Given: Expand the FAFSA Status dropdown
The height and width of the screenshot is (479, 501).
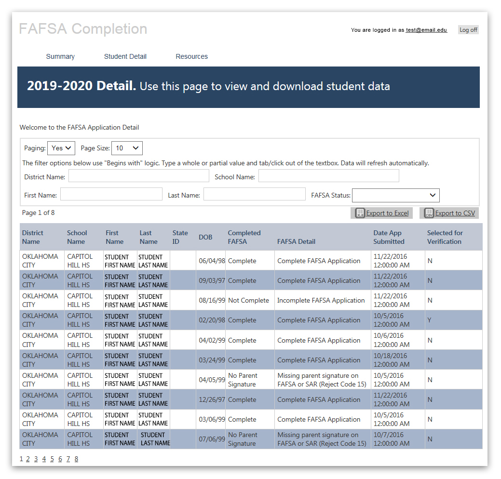Looking at the screenshot, I should point(396,195).
